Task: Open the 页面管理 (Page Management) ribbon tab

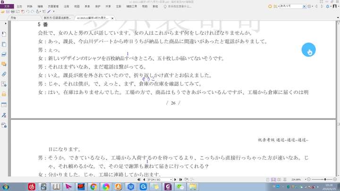Action: click(53, 7)
